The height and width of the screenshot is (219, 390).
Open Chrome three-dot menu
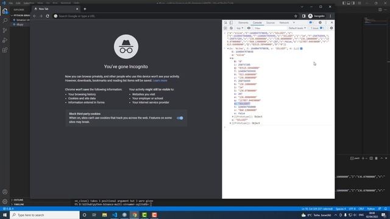(x=330, y=16)
